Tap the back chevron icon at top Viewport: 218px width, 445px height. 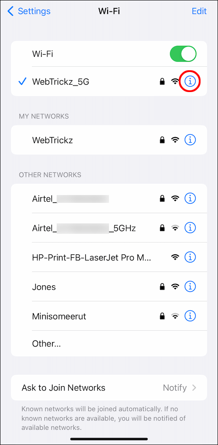click(x=10, y=11)
